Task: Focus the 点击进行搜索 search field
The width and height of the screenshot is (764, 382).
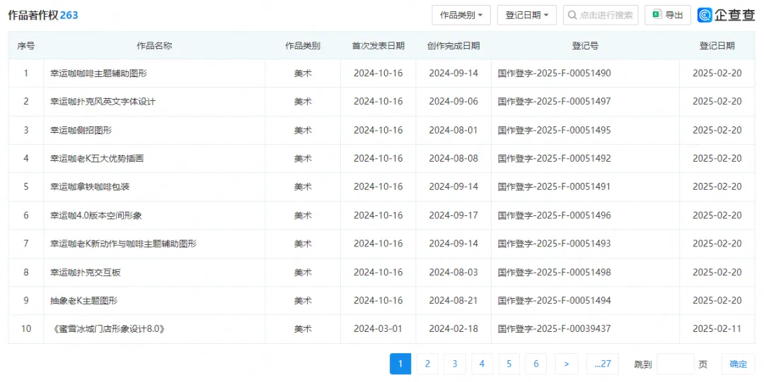Action: pyautogui.click(x=601, y=15)
